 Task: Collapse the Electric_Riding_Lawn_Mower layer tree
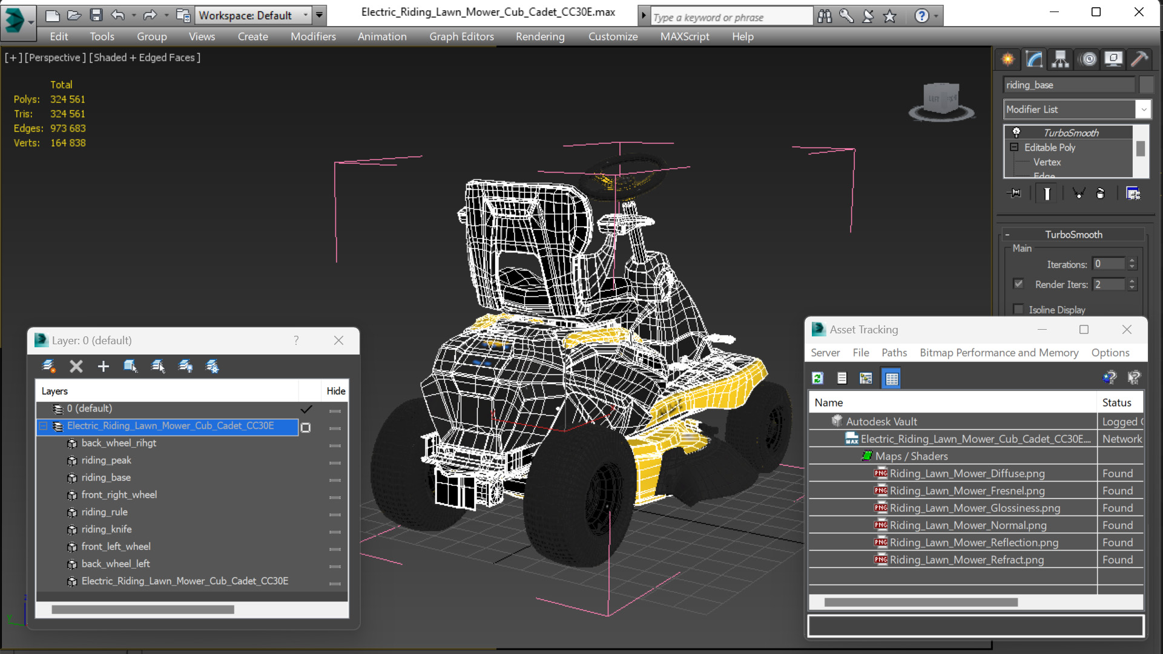[43, 427]
